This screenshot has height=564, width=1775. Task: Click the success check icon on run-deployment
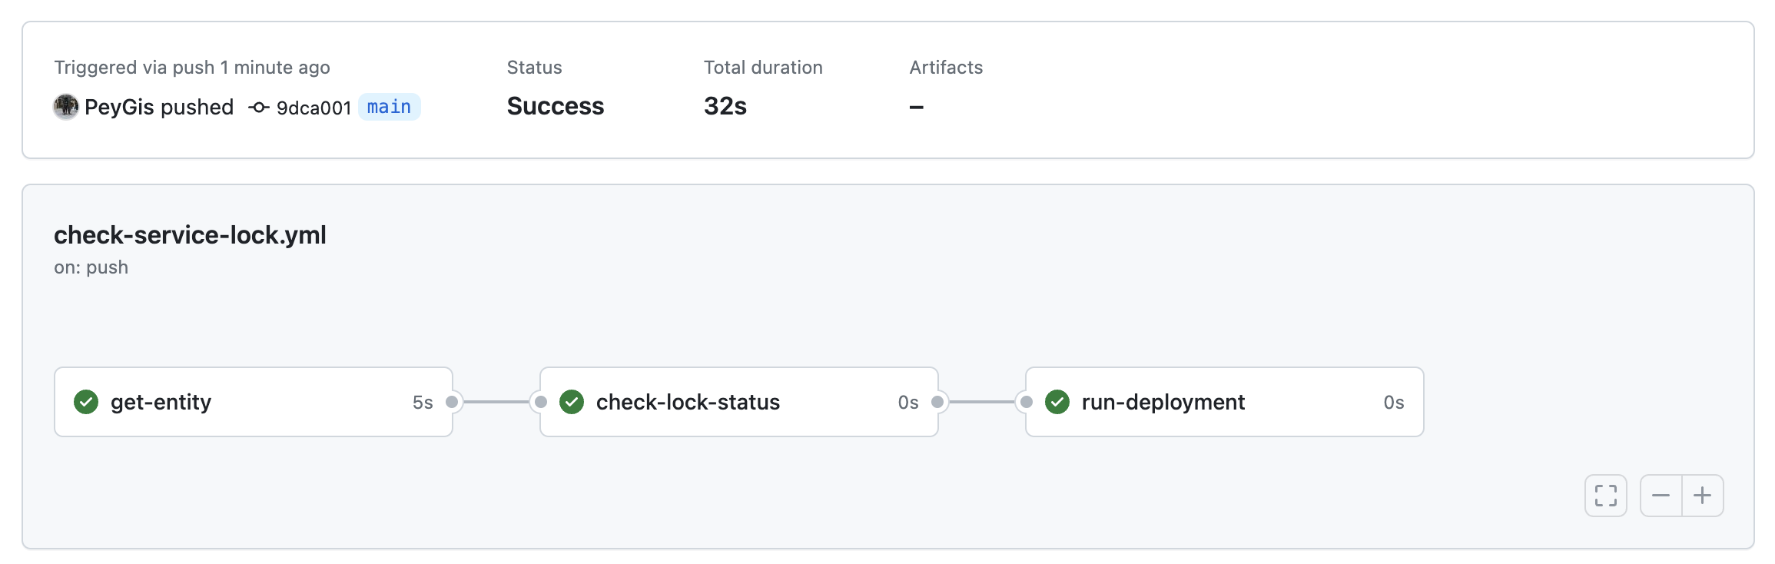[1057, 402]
